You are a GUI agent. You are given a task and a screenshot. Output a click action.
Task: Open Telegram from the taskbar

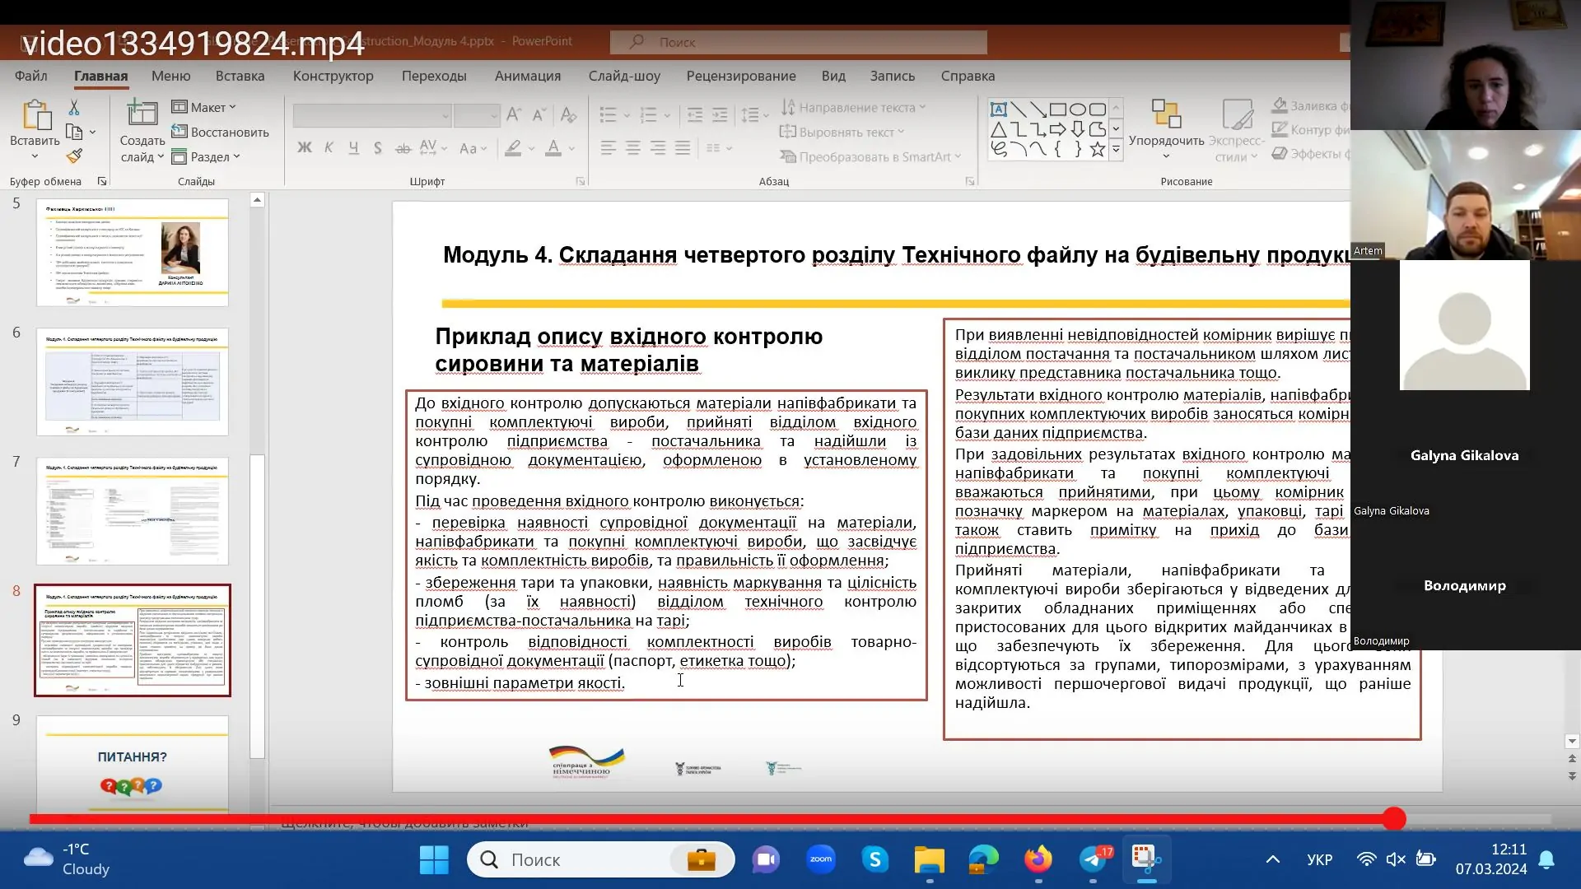click(1094, 859)
